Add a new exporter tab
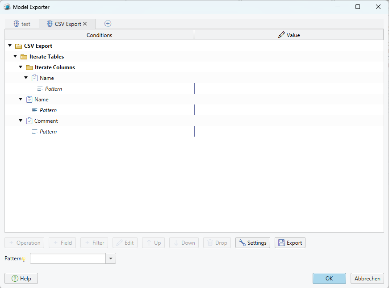The height and width of the screenshot is (288, 389). tap(108, 24)
